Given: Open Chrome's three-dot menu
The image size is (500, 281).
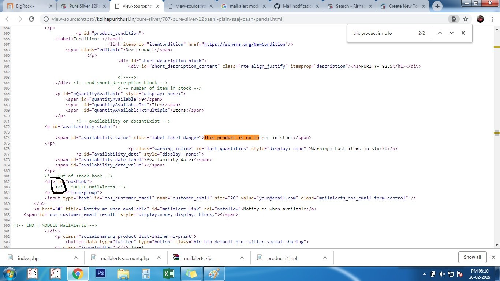Looking at the screenshot, I should point(492,19).
